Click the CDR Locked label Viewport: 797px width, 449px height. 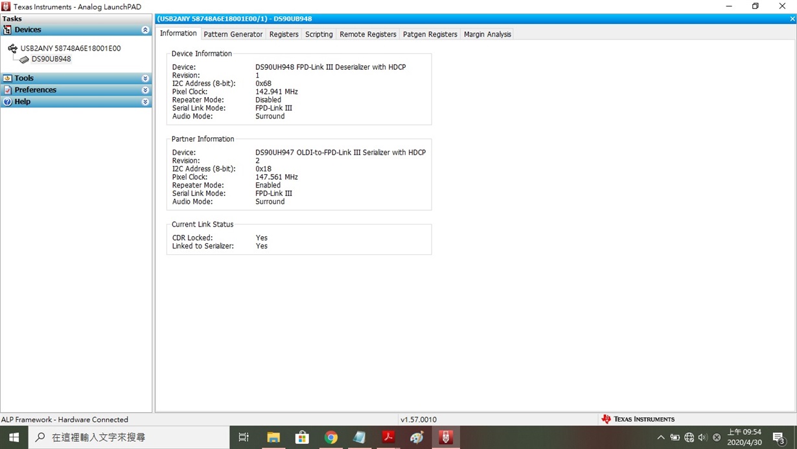coord(192,238)
